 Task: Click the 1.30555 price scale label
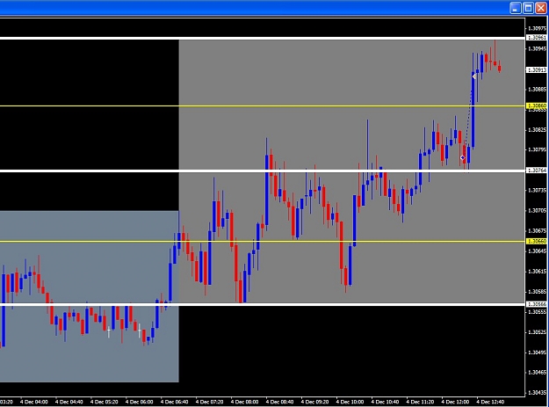point(537,312)
